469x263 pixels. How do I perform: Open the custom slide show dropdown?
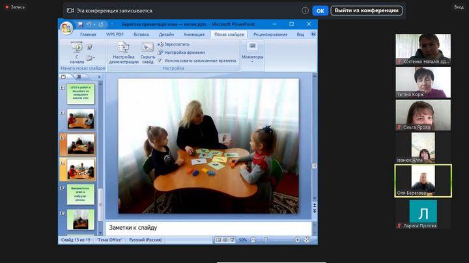pos(91,58)
